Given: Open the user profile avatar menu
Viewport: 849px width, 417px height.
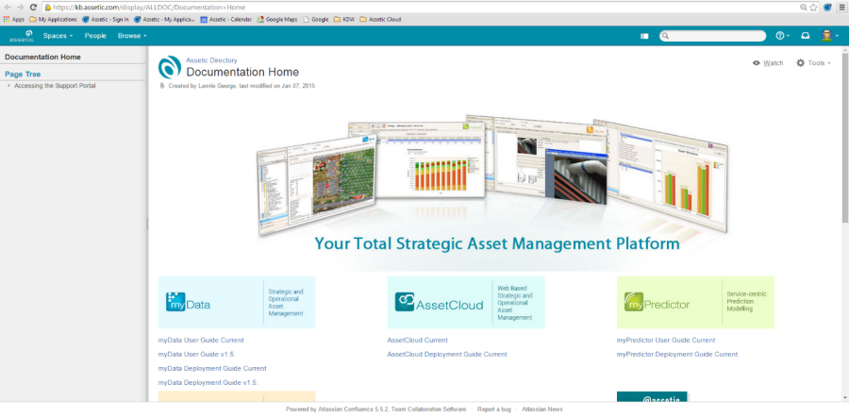Looking at the screenshot, I should click(829, 36).
